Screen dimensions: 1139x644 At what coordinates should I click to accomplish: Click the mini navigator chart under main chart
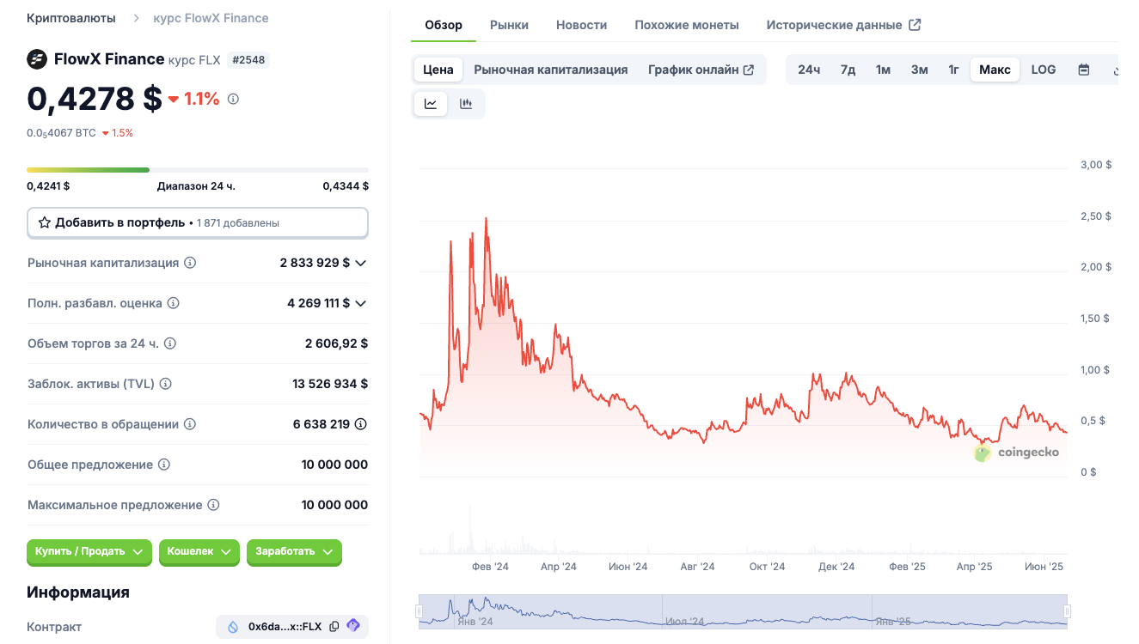click(x=744, y=611)
